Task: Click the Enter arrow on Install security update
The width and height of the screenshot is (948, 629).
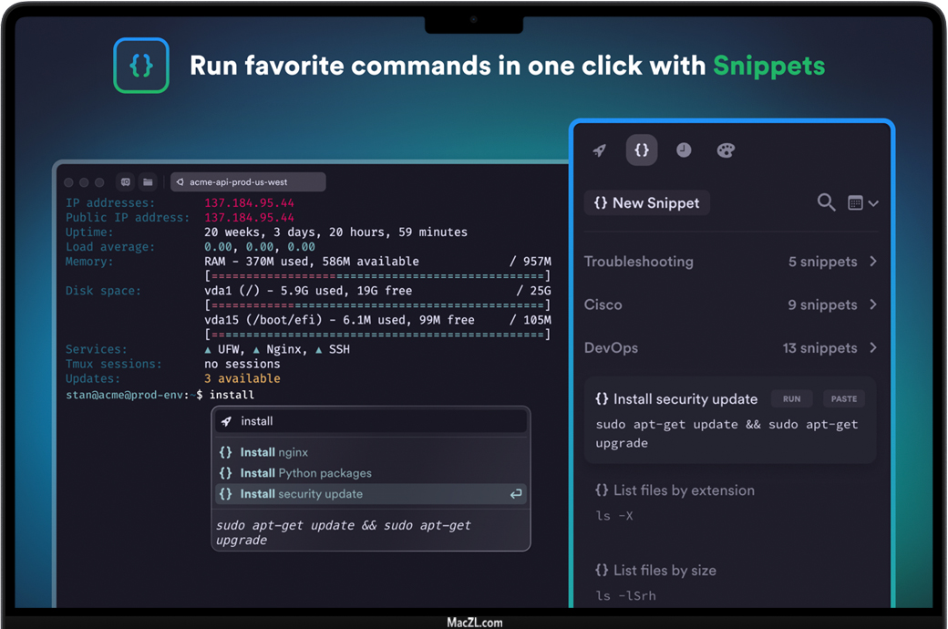Action: [516, 494]
